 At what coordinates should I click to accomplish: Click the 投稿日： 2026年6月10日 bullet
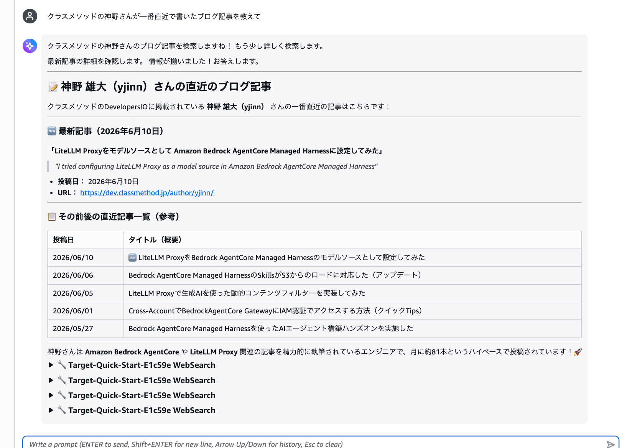click(x=98, y=181)
